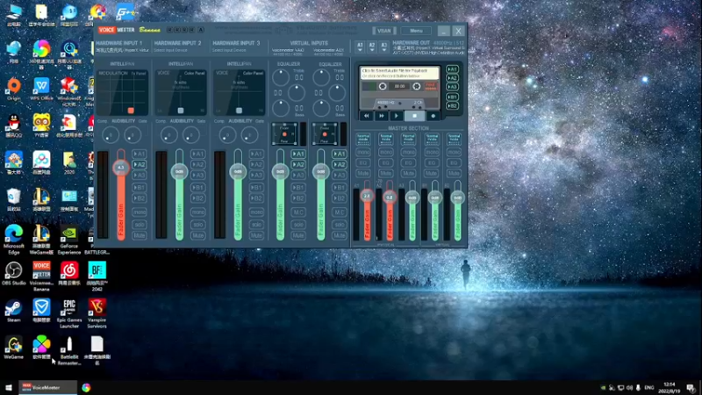Click master A2 fader knob
Viewport: 702px width, 395px height.
[x=390, y=197]
